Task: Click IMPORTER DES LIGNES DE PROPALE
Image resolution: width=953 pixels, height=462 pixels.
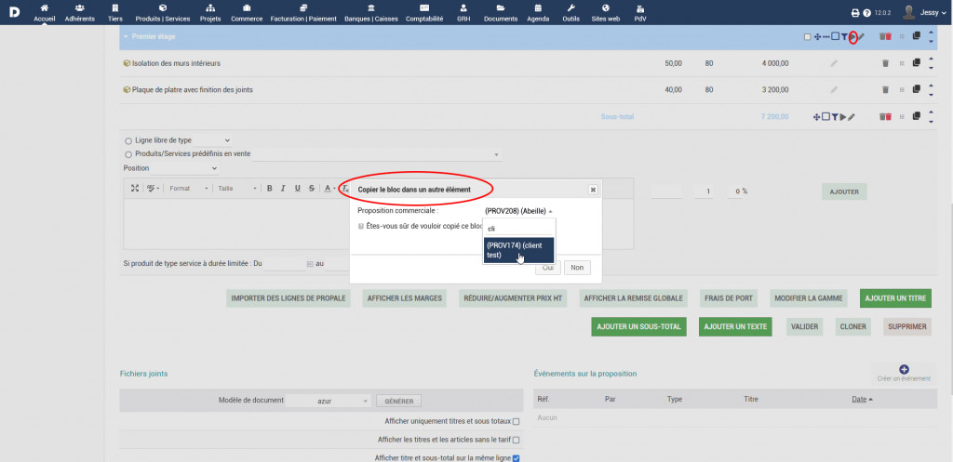Action: point(289,298)
